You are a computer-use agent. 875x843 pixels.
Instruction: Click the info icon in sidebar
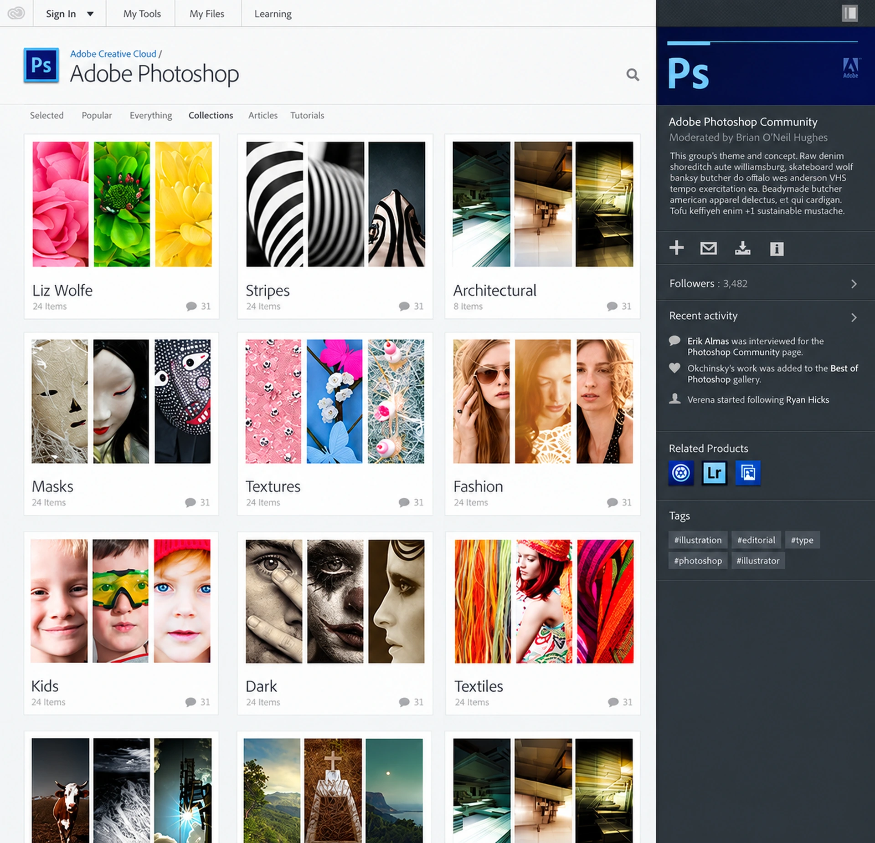tap(777, 249)
